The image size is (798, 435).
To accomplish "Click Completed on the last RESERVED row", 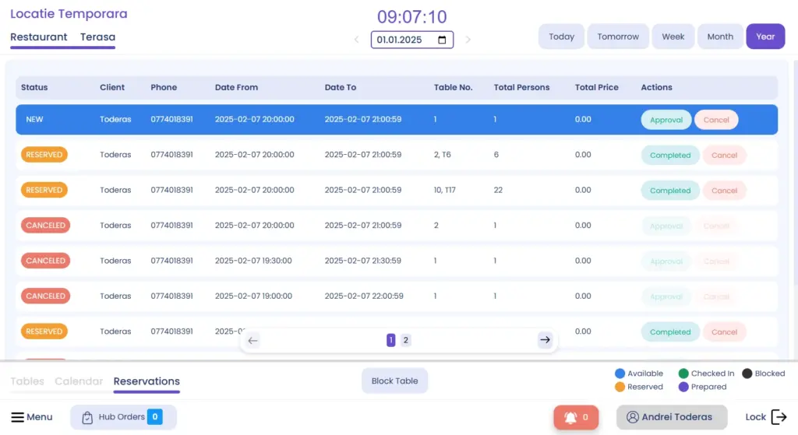I will pos(669,332).
